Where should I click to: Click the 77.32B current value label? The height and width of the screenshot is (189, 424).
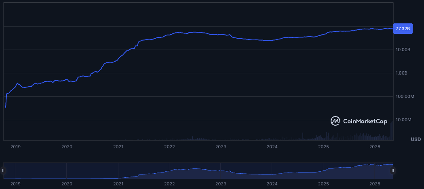coord(403,28)
